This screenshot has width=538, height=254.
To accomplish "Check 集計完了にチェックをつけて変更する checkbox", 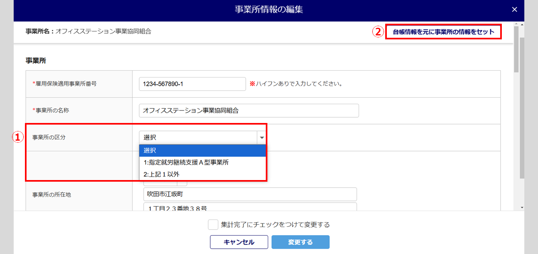I will click(x=213, y=225).
